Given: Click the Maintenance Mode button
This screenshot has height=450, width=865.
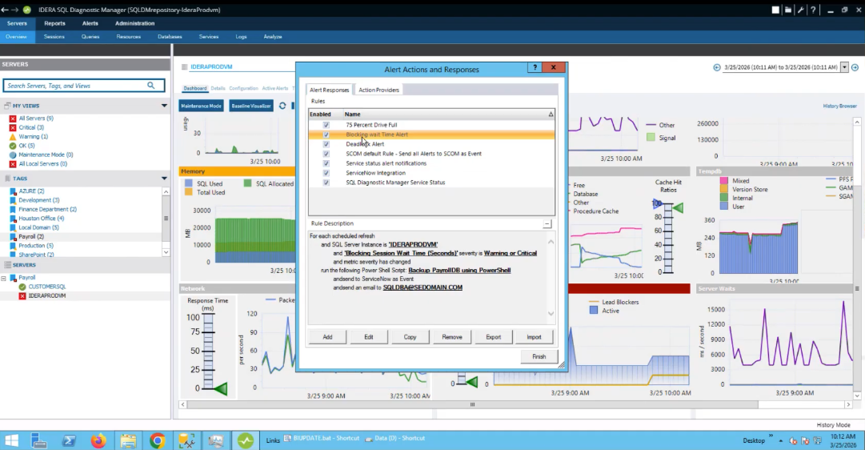Looking at the screenshot, I should (202, 106).
